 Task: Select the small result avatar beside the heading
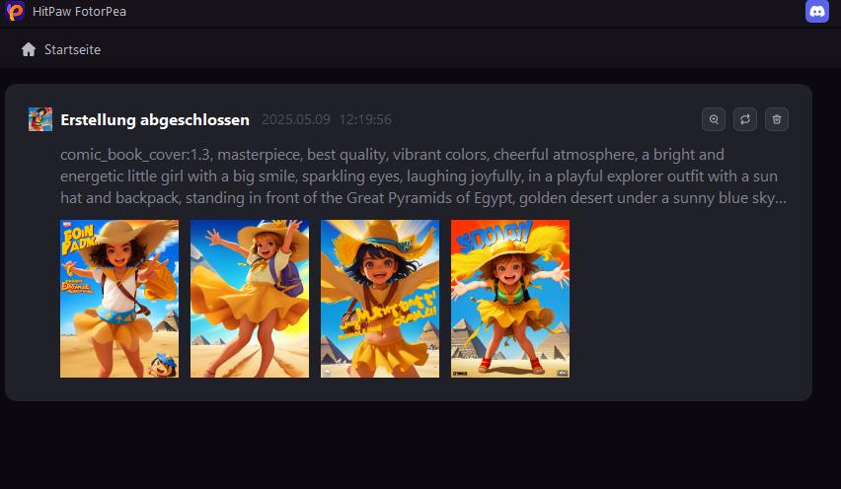tap(40, 119)
